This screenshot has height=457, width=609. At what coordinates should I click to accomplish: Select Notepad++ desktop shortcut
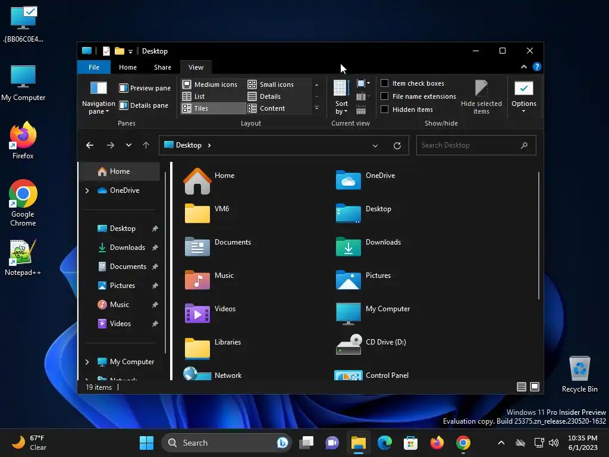(x=23, y=258)
